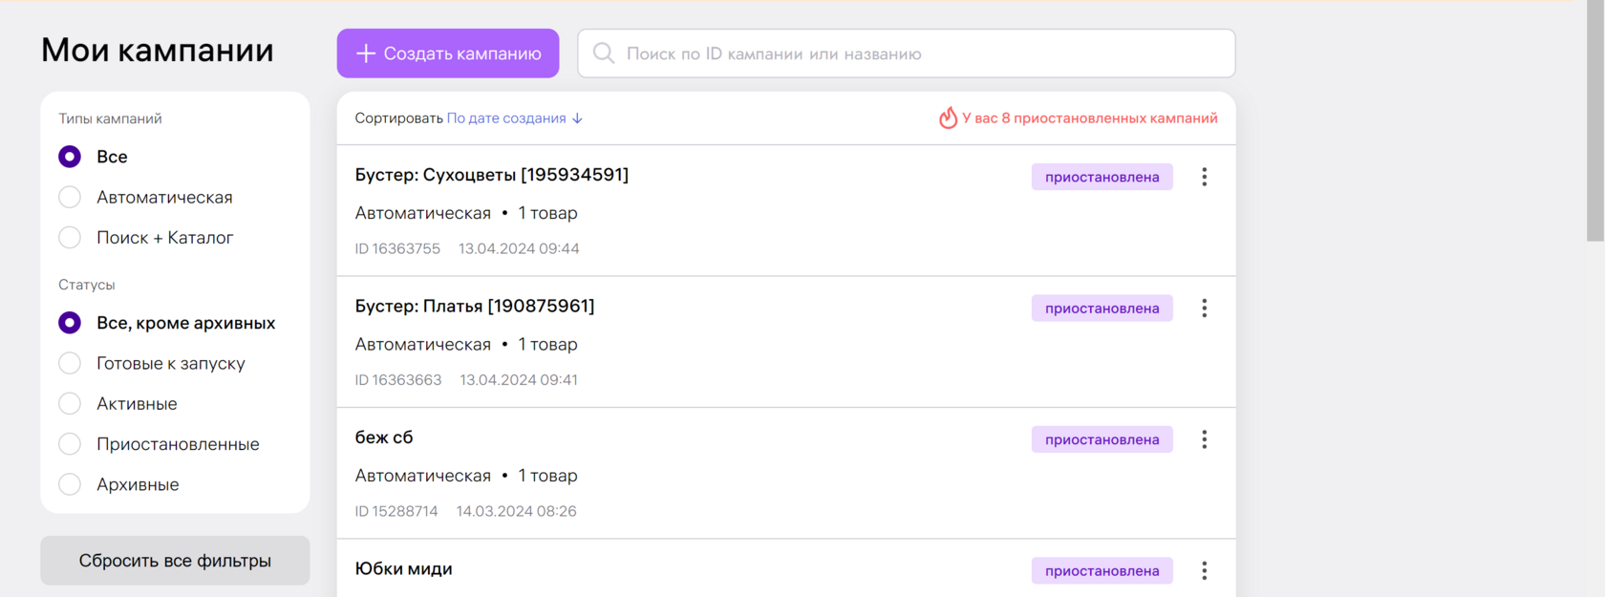Click the У вас 8 приостановленных кампаний link

click(x=1089, y=118)
